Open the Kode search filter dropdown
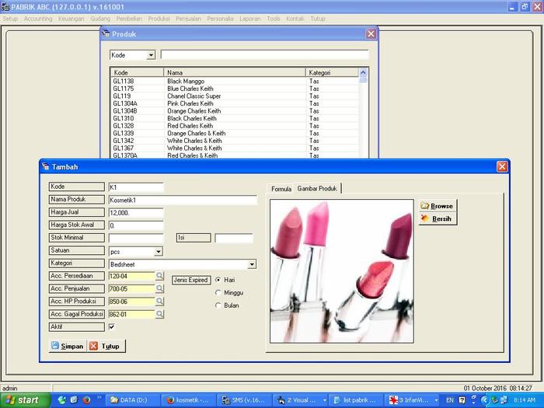Image resolution: width=544 pixels, height=408 pixels. [150, 55]
